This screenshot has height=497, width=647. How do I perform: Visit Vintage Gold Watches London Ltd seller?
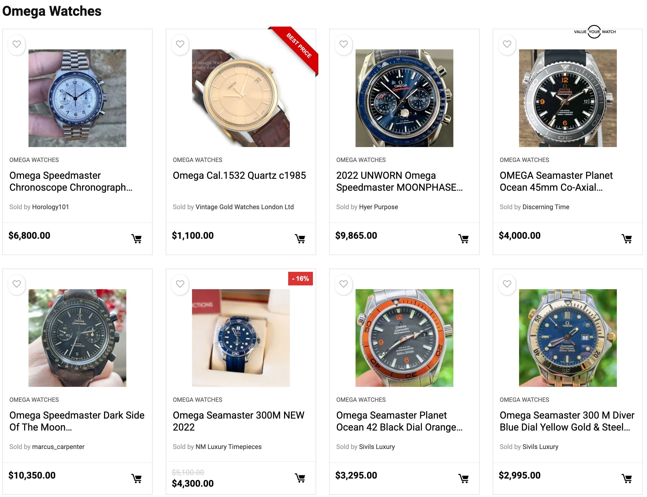click(x=244, y=207)
